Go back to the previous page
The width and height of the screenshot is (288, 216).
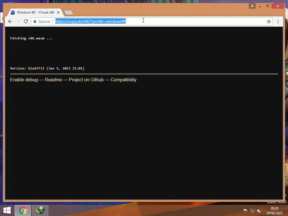tap(10, 21)
